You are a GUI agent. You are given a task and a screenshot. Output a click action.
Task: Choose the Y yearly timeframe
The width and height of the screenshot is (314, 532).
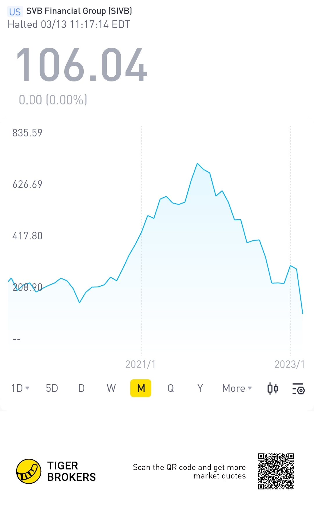pos(200,388)
